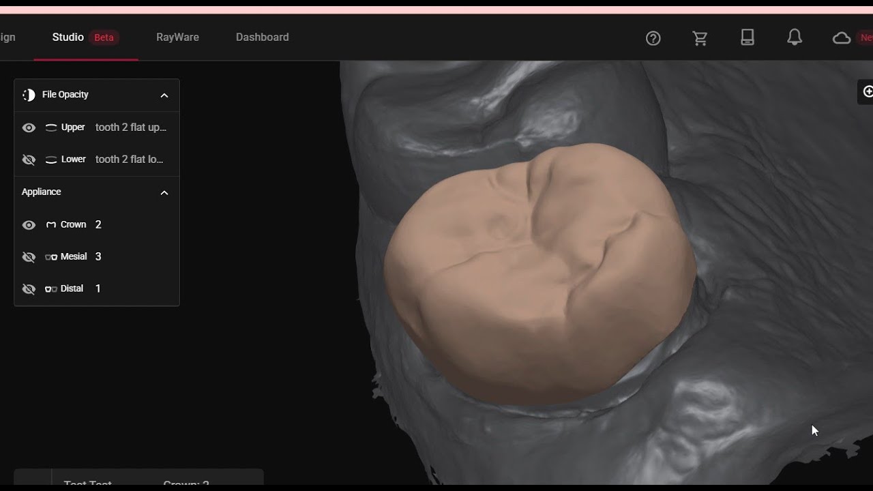Click the cloud icon in header
The width and height of the screenshot is (873, 491).
click(x=842, y=38)
